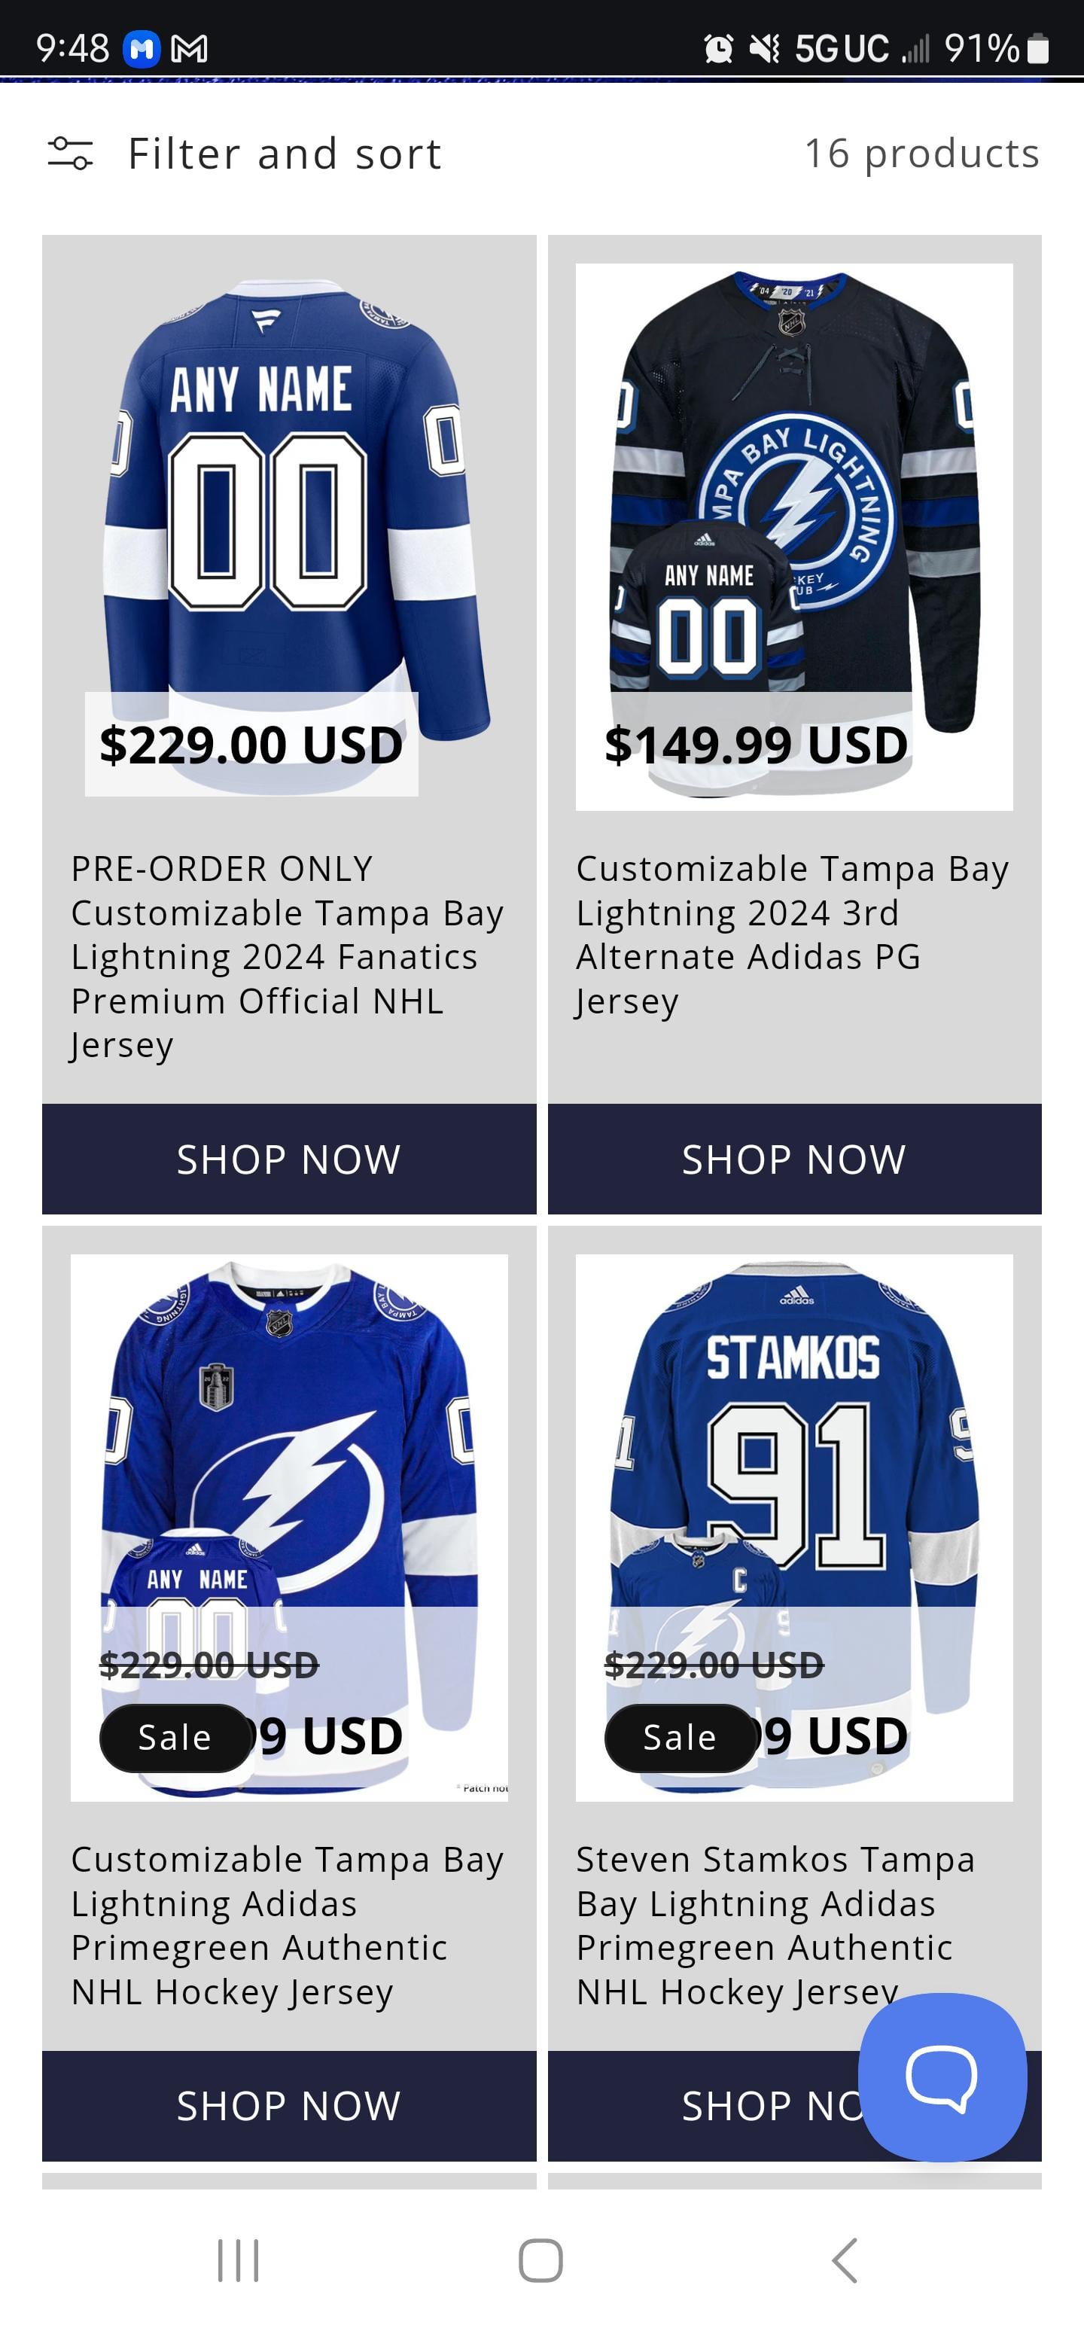This screenshot has height=2325, width=1084.
Task: Open the recent apps switcher
Action: 239,2261
